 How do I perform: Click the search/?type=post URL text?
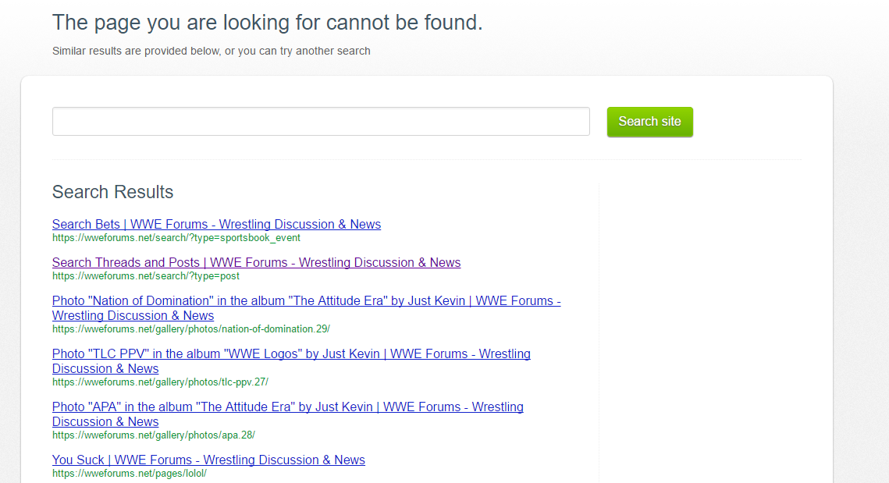[146, 276]
